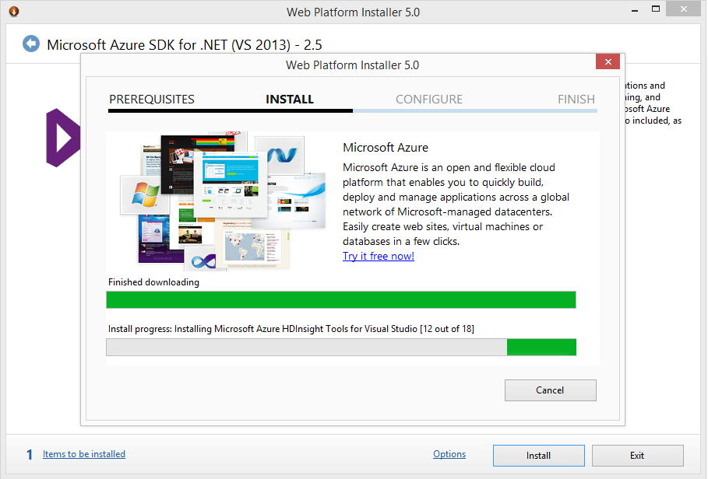
Task: Open the Options link
Action: 449,454
